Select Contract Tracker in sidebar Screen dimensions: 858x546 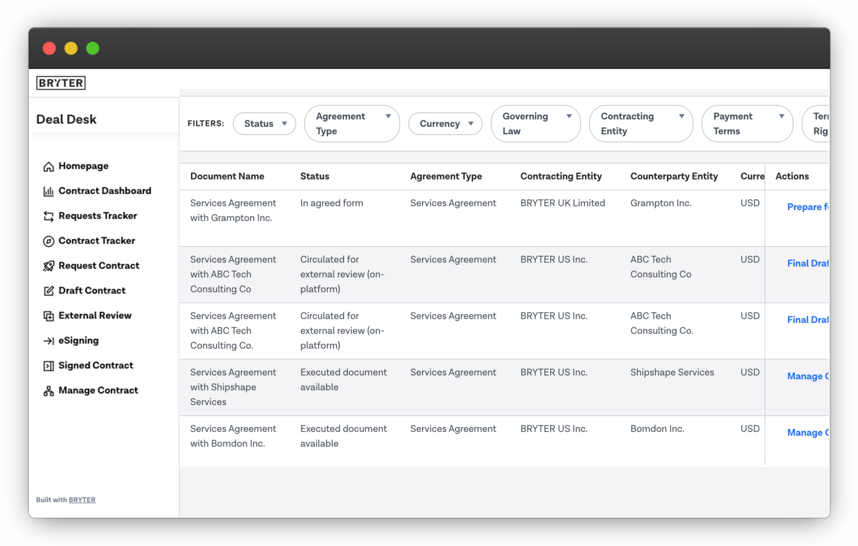(97, 241)
